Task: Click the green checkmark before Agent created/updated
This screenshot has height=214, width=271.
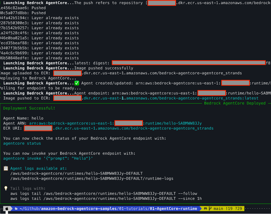Action: (77, 83)
